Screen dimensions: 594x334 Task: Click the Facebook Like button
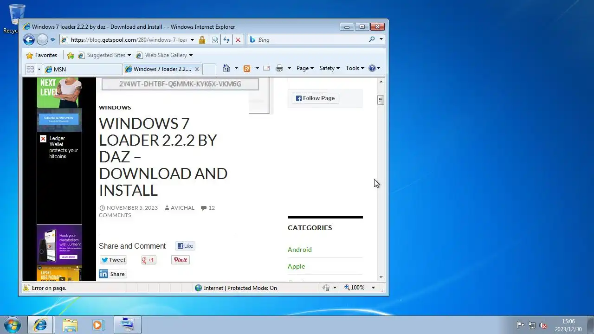coord(185,246)
